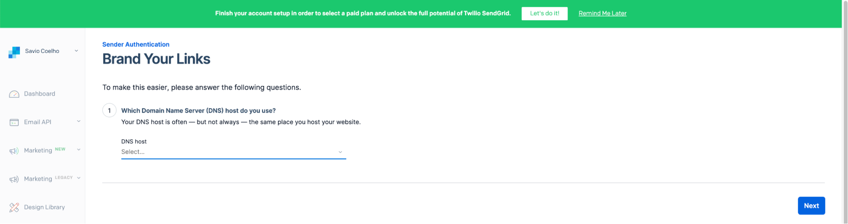Expand the Email API submenu chevron
Image resolution: width=848 pixels, height=224 pixels.
point(78,122)
